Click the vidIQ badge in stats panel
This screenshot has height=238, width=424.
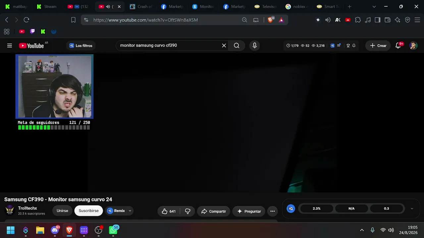click(291, 209)
